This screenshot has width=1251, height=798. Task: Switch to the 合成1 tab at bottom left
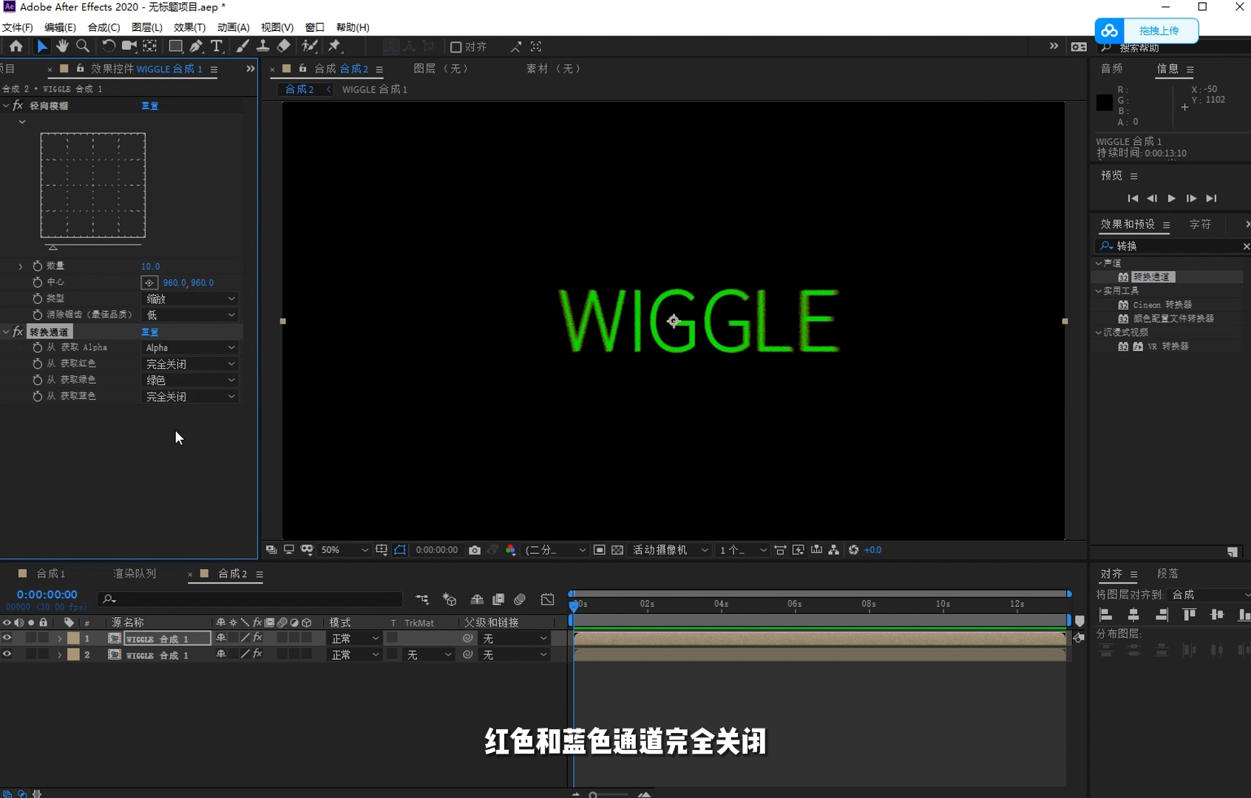pos(50,573)
